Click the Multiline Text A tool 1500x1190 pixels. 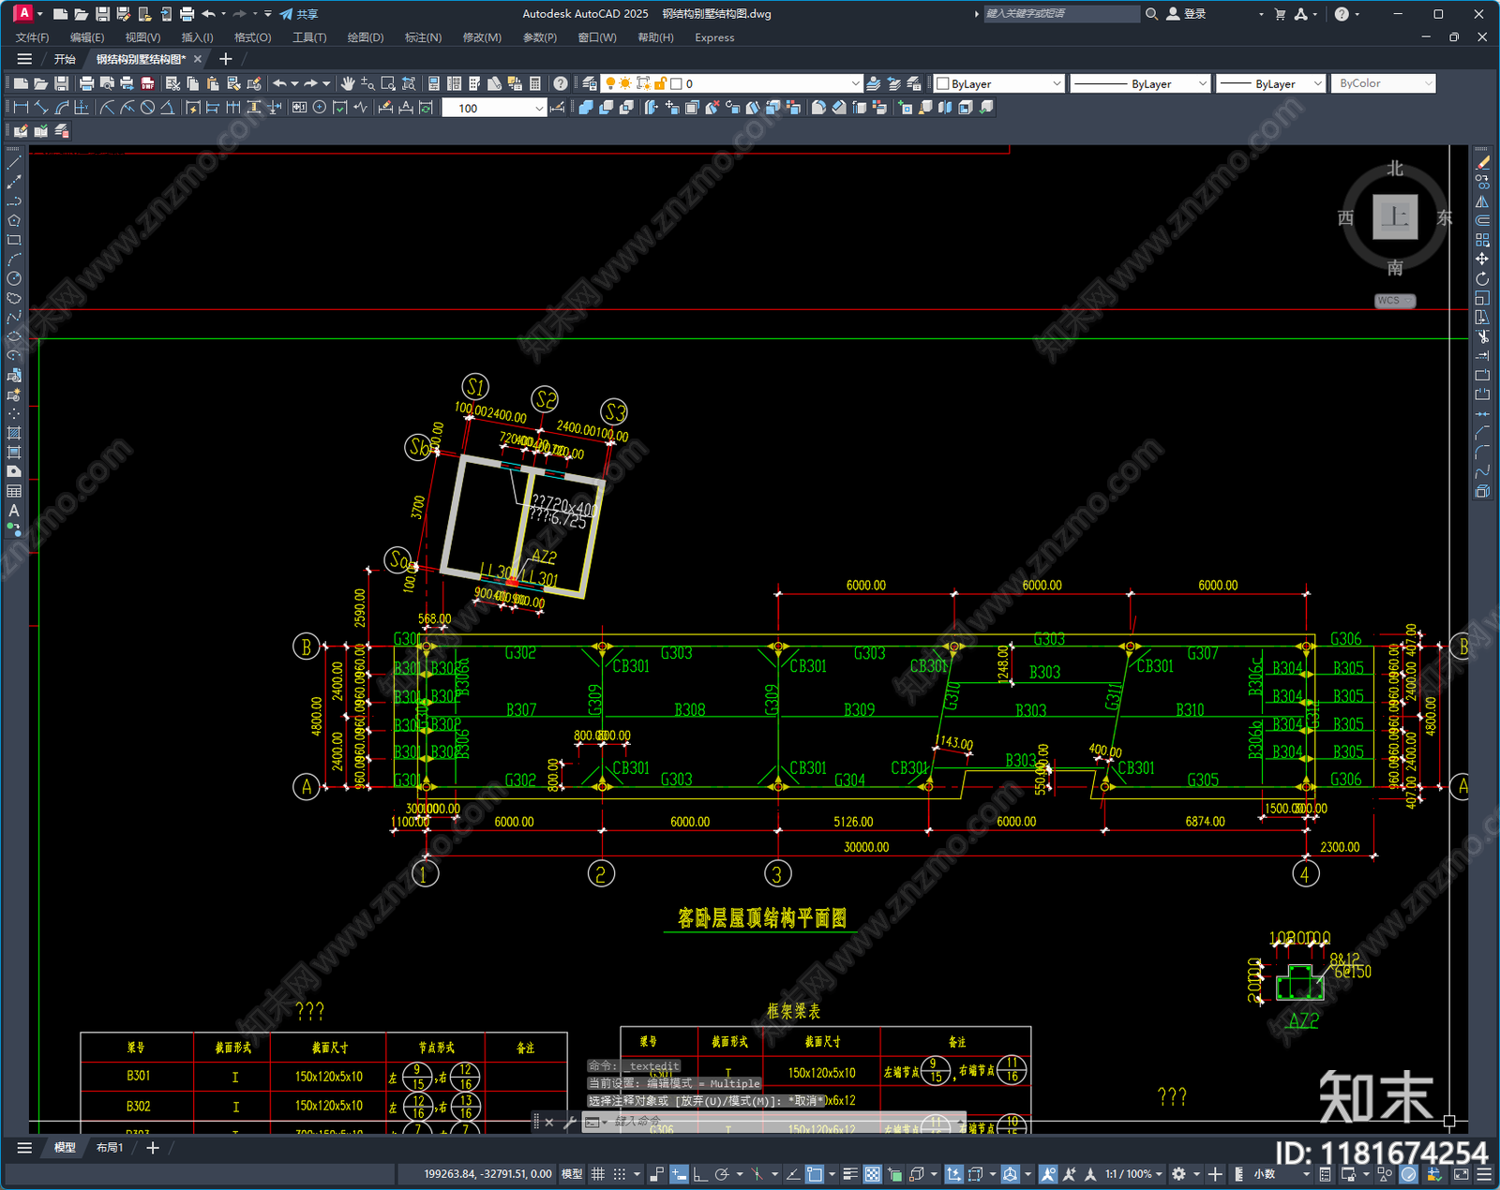click(x=14, y=511)
